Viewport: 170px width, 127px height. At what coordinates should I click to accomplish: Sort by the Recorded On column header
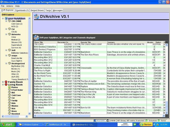tap(69, 42)
